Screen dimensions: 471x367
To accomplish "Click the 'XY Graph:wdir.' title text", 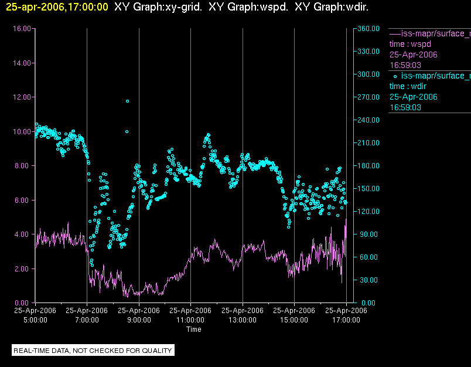I will tap(332, 7).
